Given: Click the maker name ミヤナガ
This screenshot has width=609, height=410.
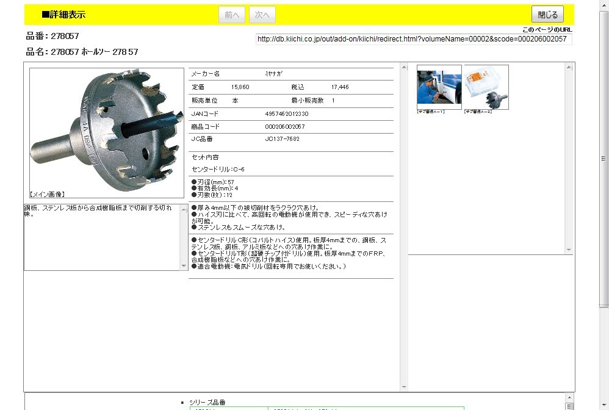Looking at the screenshot, I should [273, 74].
